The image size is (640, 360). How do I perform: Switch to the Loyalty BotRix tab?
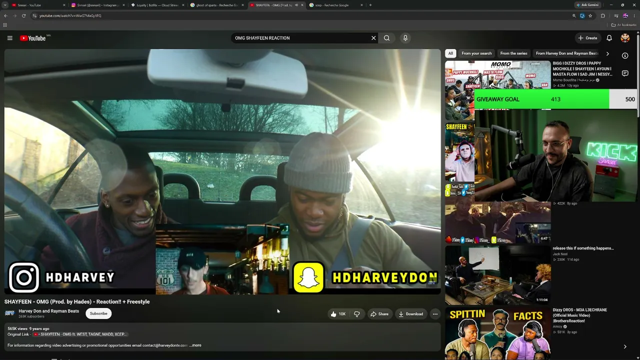[157, 5]
